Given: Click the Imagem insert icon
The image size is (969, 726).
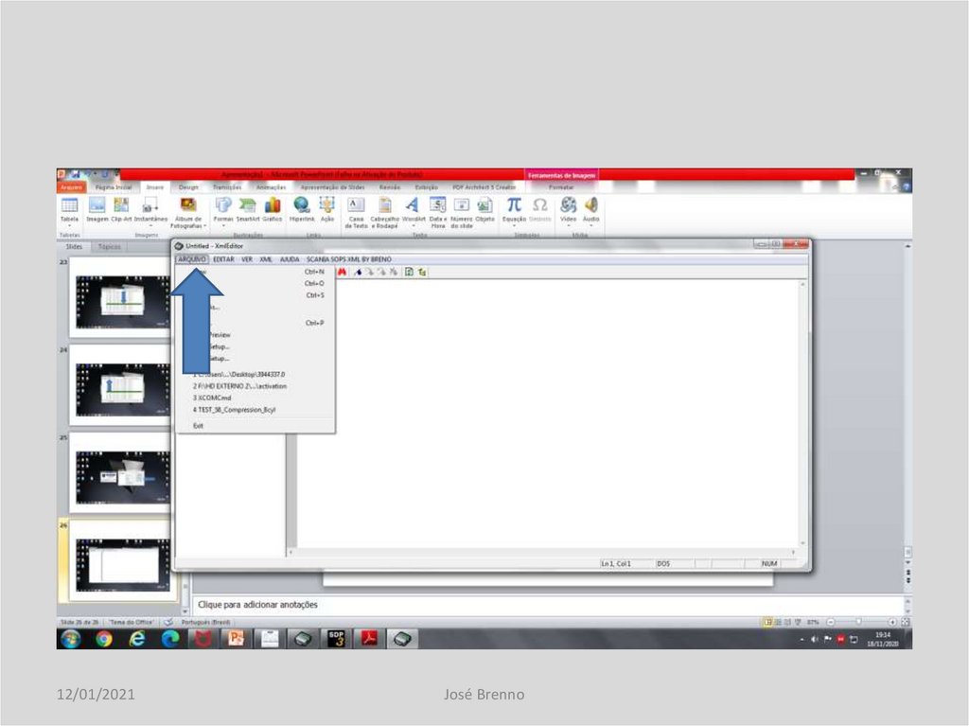Looking at the screenshot, I should 97,209.
